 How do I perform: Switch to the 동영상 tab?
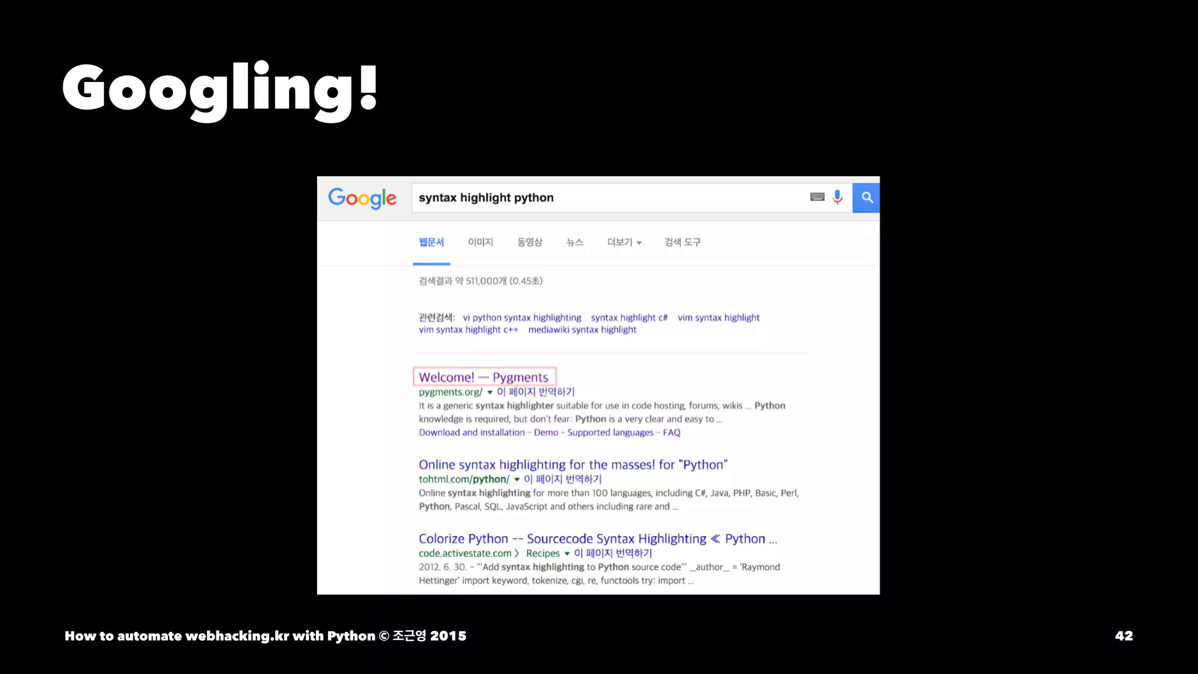(529, 242)
